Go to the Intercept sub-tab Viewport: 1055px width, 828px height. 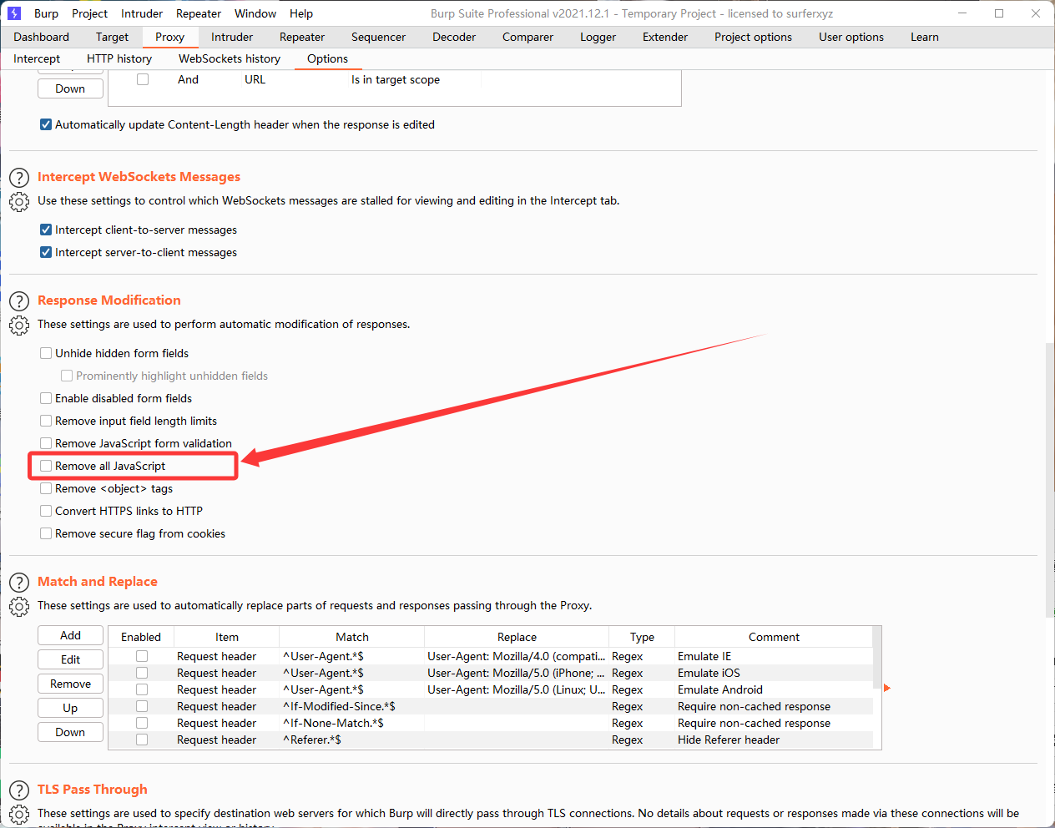tap(37, 58)
